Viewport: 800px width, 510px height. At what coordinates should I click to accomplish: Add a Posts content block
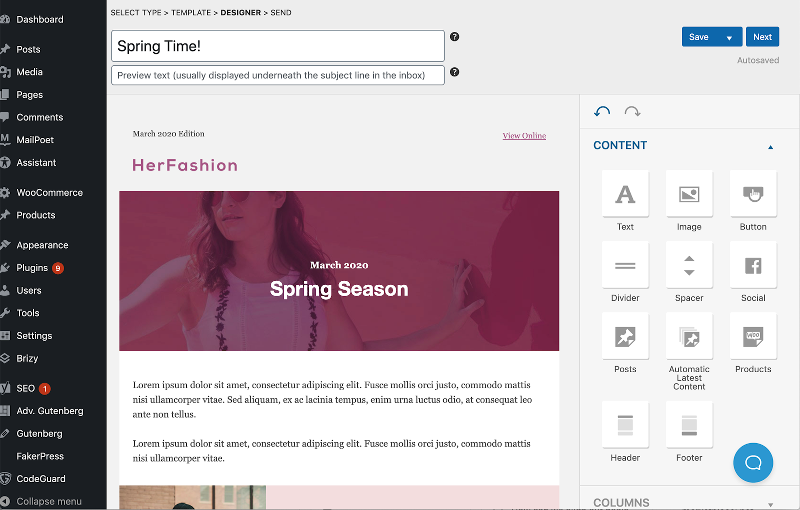coord(625,336)
